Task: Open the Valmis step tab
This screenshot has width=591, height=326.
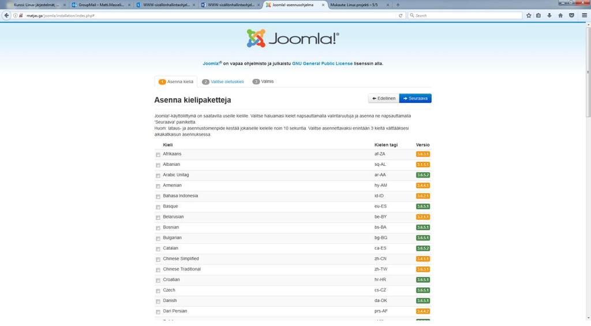Action: click(x=263, y=81)
